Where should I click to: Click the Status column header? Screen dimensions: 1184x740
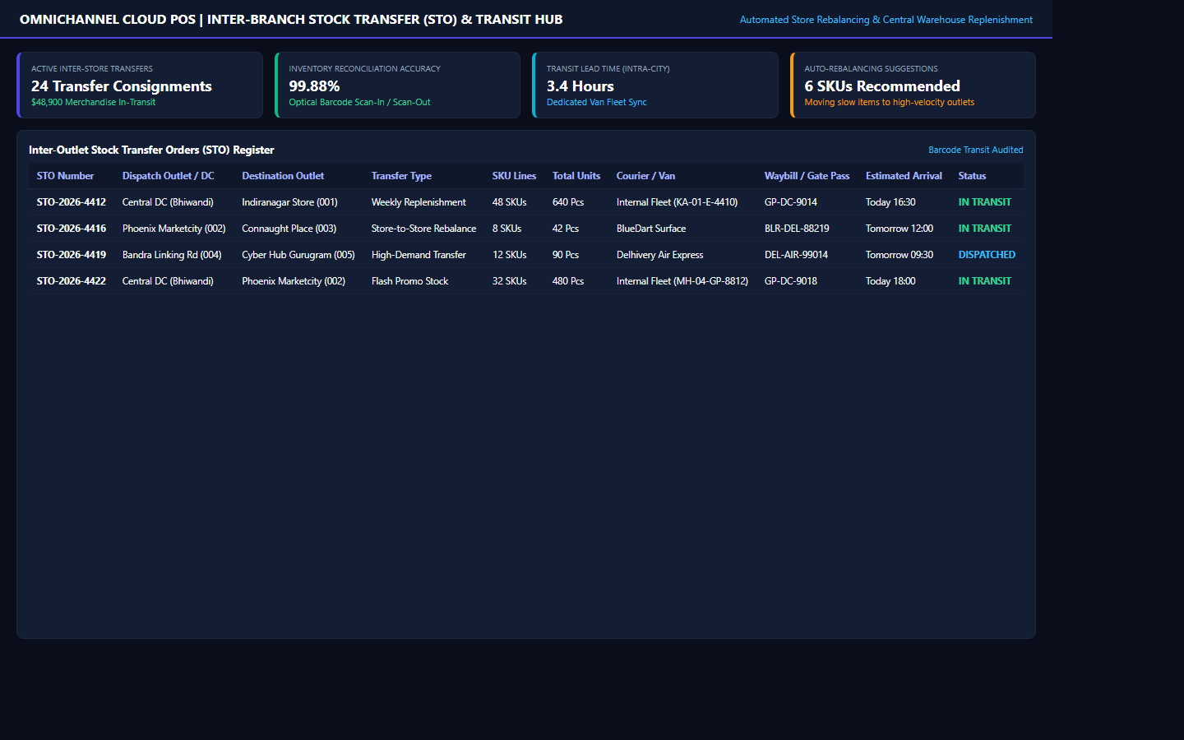pos(972,176)
